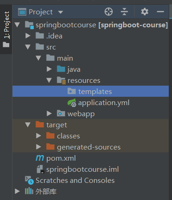Expand the generated-sources folder arrow
172x200 pixels.
[38, 147]
